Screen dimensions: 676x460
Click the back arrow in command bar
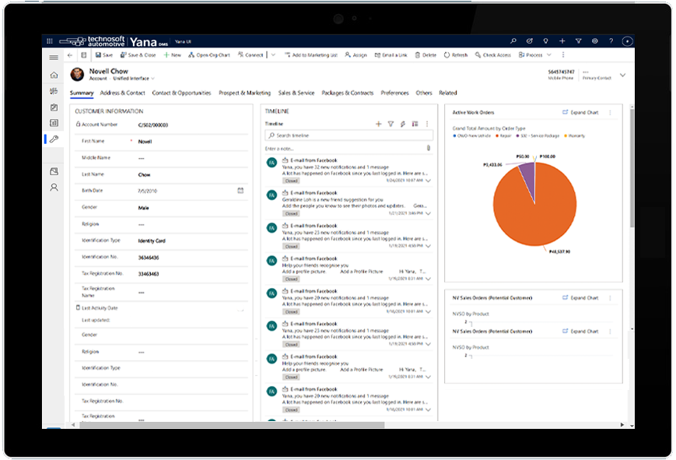pos(70,55)
